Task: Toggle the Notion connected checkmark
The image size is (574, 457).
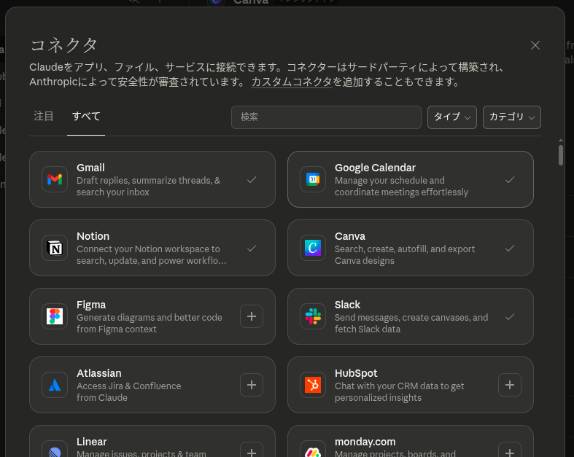Action: 252,248
